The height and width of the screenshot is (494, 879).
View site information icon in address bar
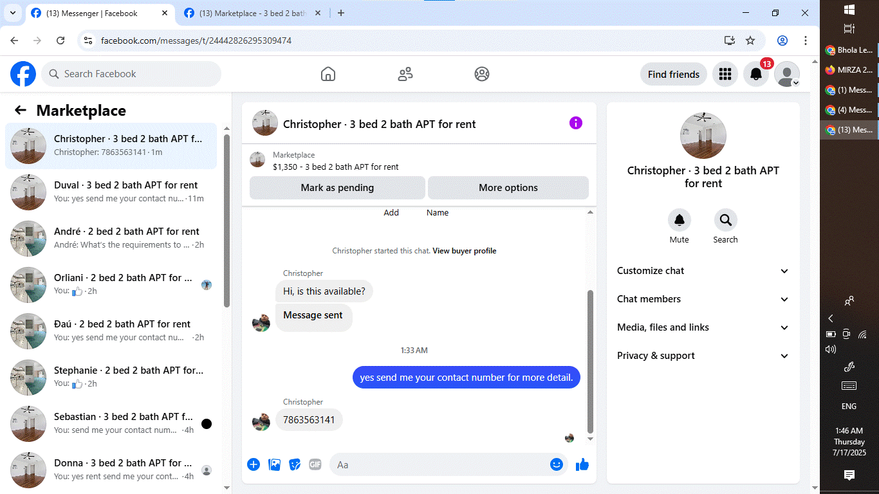coord(89,41)
